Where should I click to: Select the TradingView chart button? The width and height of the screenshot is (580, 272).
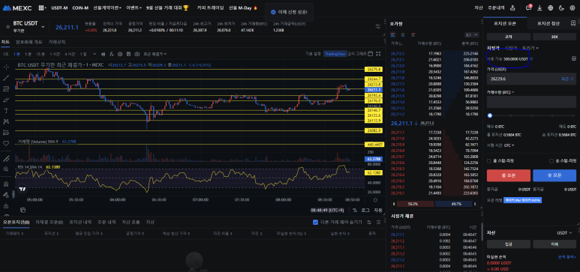335,54
